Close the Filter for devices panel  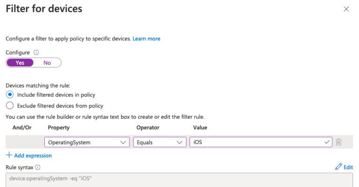coord(346,9)
